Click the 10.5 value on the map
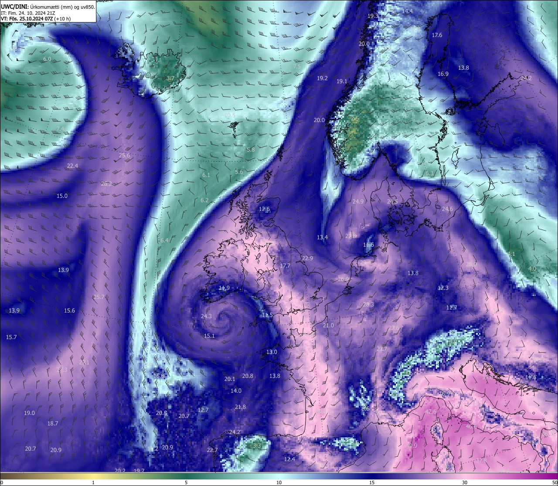 click(230, 115)
